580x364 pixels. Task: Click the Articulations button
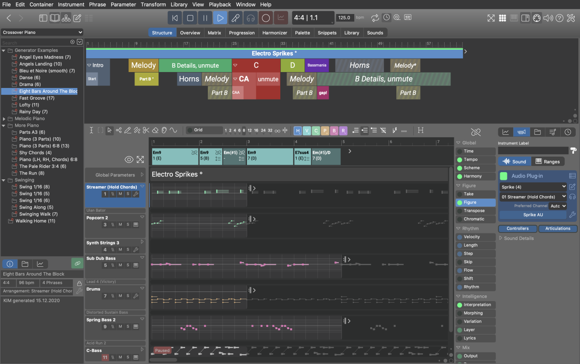[x=558, y=229]
